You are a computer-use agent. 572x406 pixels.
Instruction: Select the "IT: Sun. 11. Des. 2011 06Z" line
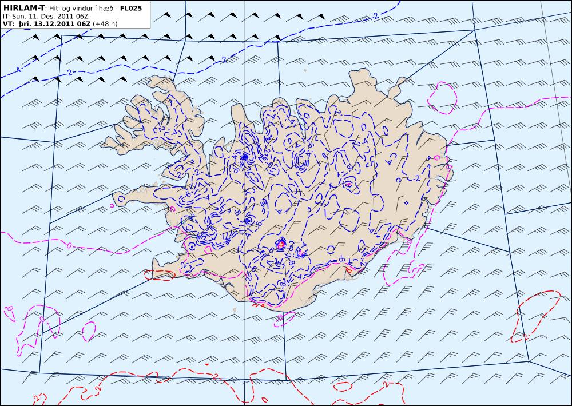pyautogui.click(x=46, y=17)
